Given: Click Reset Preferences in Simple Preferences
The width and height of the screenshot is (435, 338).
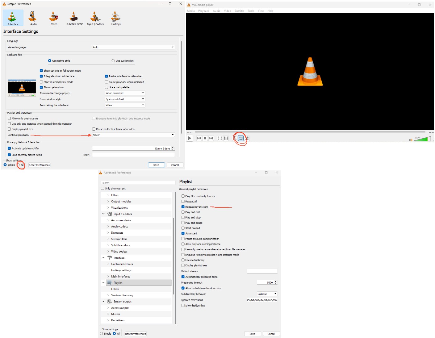Looking at the screenshot, I should (39, 165).
